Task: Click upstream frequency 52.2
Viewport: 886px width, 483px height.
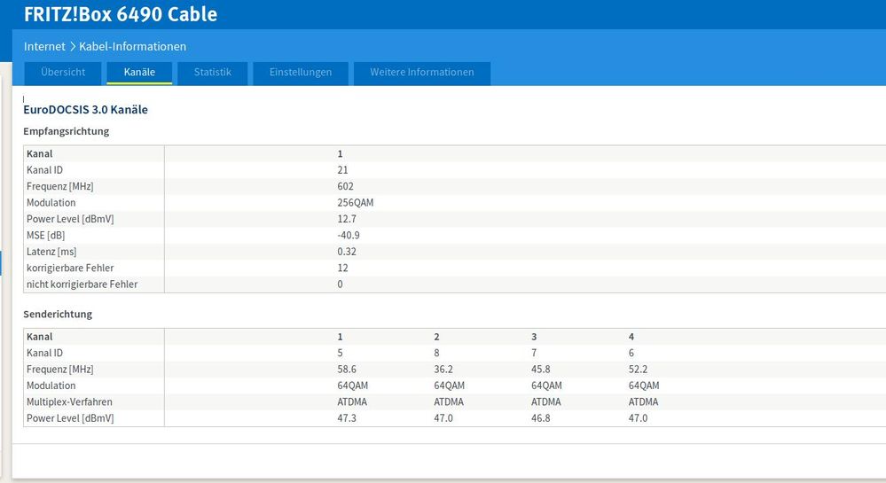Action: [x=638, y=370]
